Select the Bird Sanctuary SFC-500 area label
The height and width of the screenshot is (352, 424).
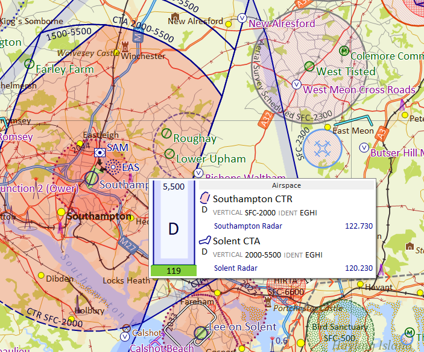340,333
